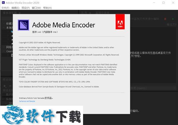178x125 pixels.
Task: Click the Adobe Media Encoder heading text
Action: tap(63, 25)
